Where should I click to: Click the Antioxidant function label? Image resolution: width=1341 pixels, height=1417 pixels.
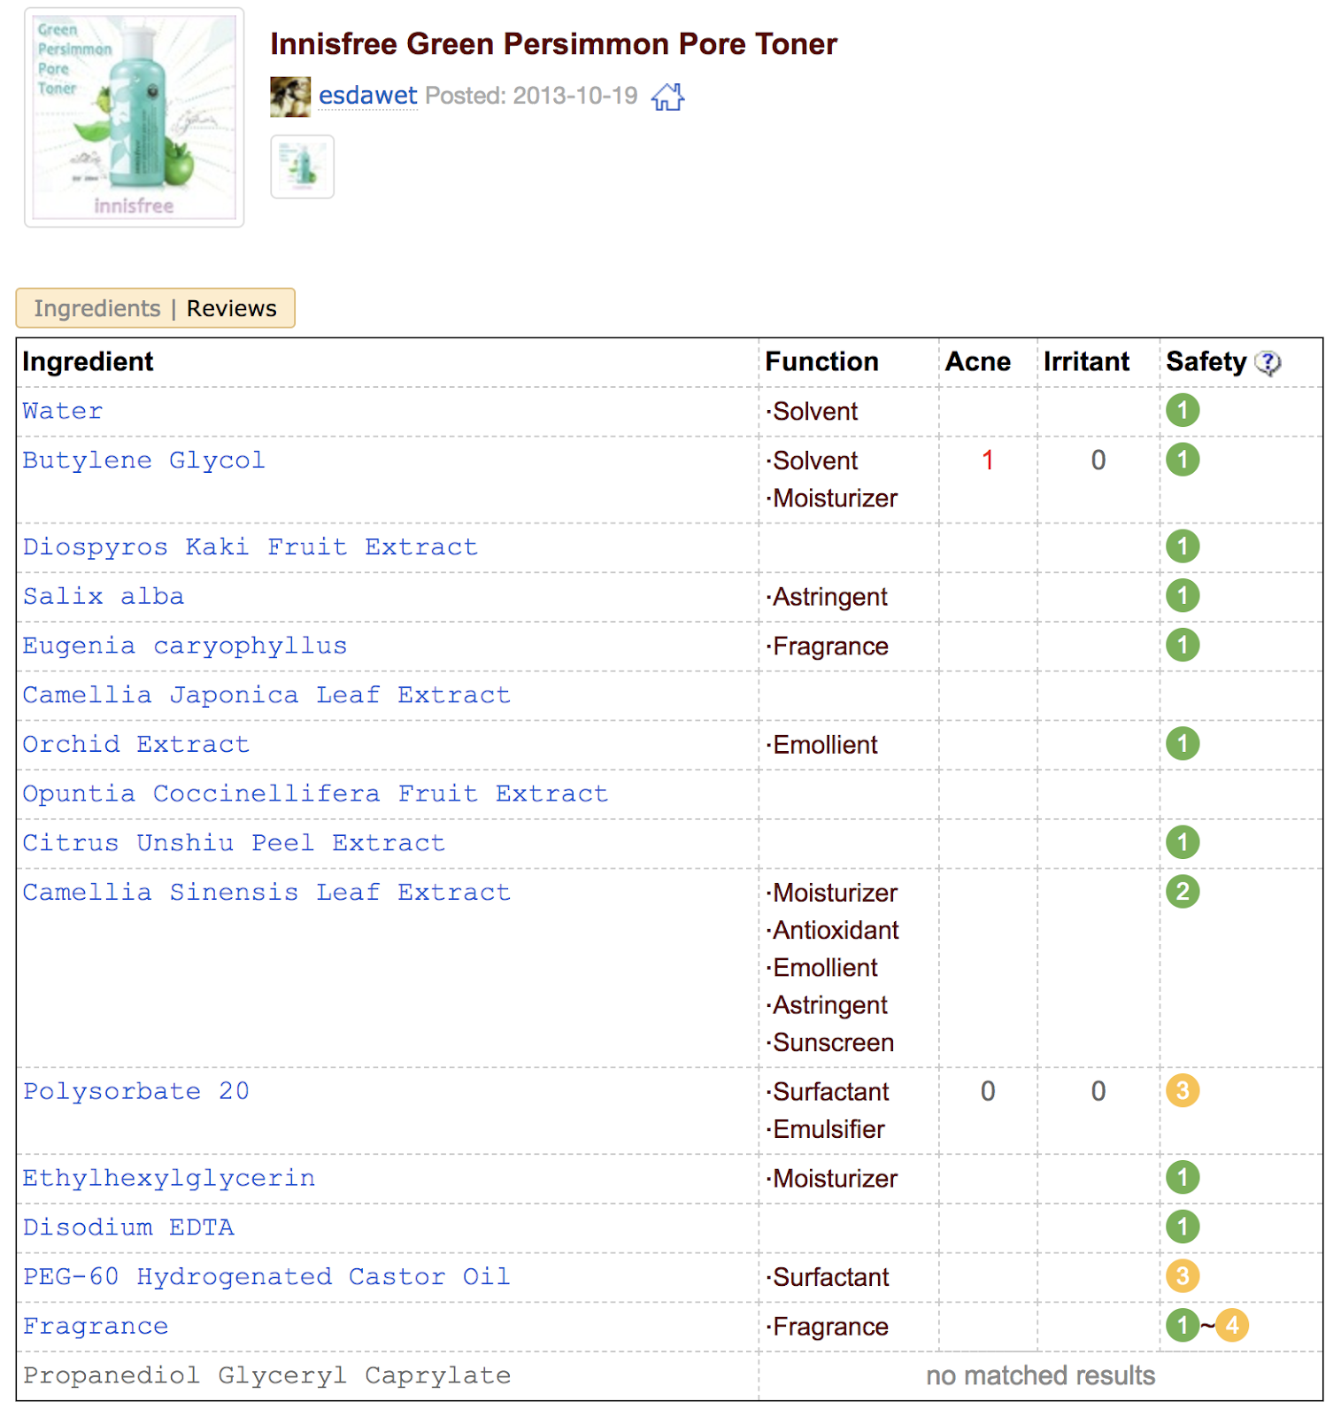coord(833,930)
